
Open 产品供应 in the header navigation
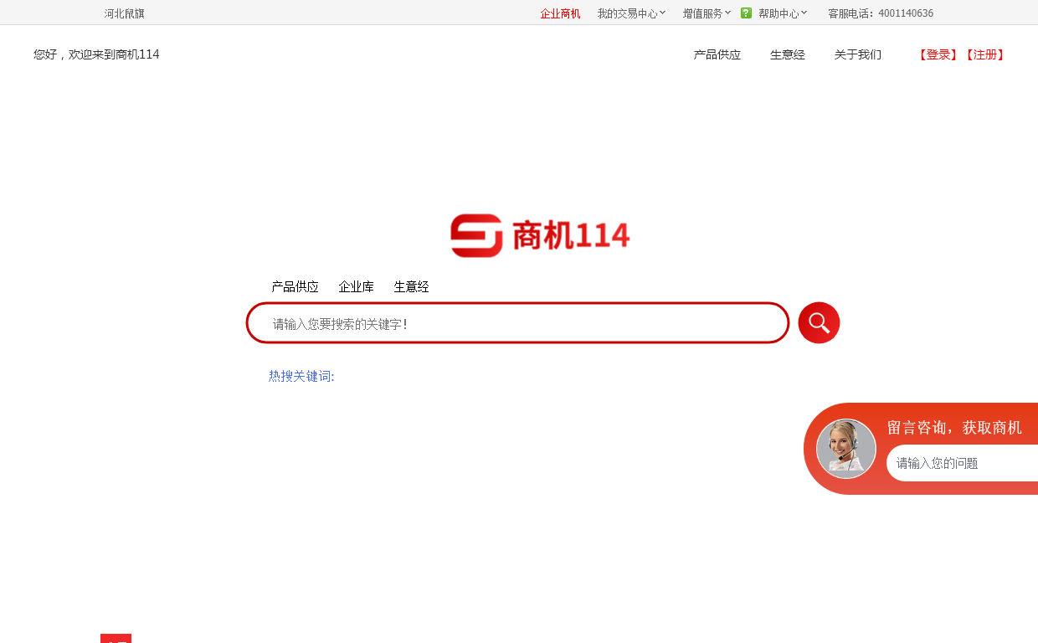tap(717, 54)
